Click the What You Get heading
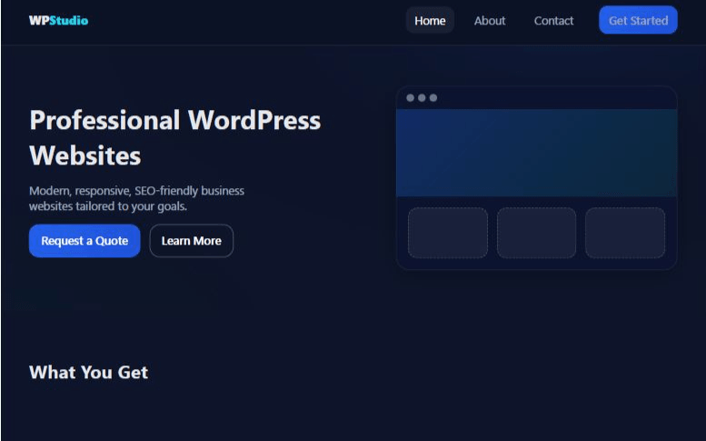The height and width of the screenshot is (441, 706). (x=89, y=372)
